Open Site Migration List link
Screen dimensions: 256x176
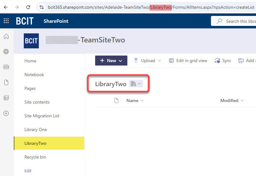(42, 116)
